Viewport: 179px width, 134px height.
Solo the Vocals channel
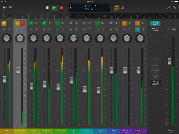[36, 29]
